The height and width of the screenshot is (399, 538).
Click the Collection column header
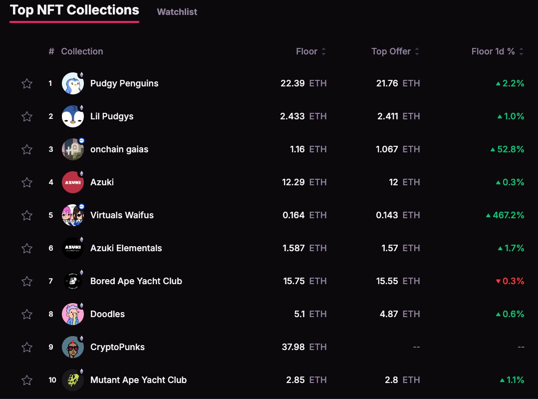coord(82,51)
